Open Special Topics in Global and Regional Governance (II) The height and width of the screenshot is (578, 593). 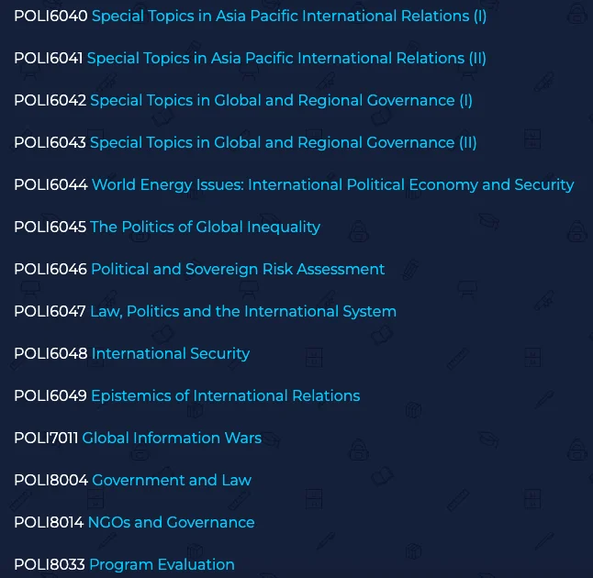283,143
